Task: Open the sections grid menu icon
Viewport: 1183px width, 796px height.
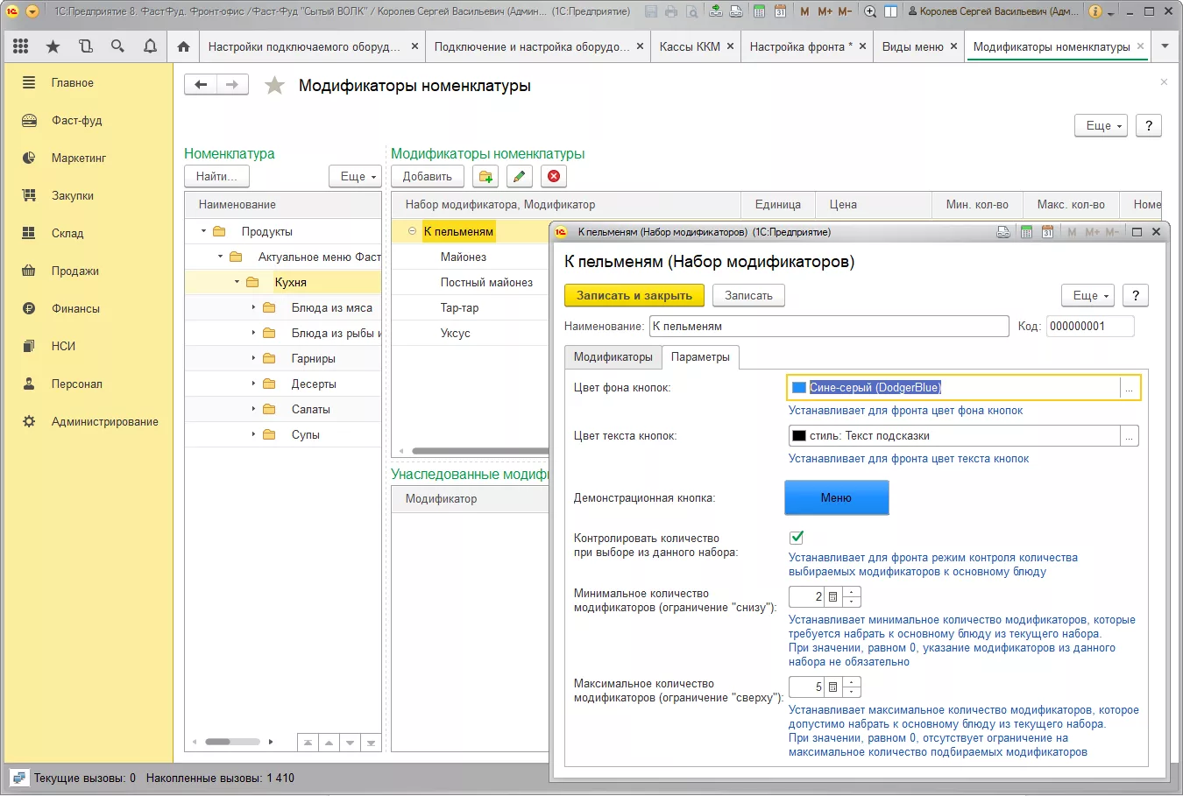Action: (x=21, y=46)
